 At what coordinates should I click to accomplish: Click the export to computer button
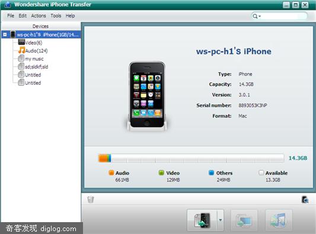pyautogui.click(x=244, y=220)
